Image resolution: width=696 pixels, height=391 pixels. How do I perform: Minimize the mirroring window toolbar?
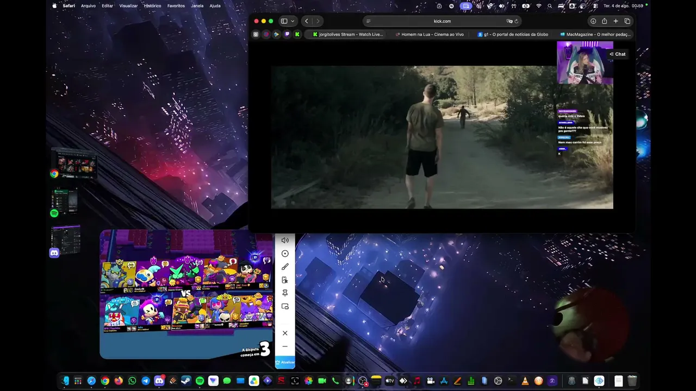coord(285,346)
